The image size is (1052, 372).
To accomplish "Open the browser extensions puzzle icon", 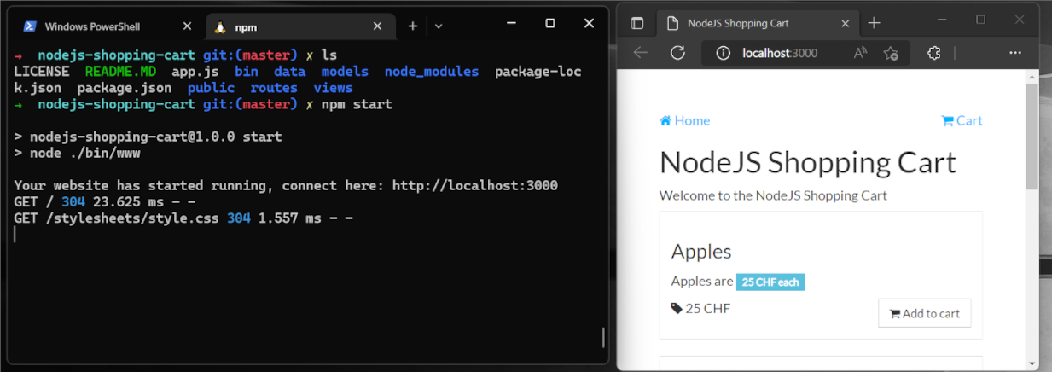I will click(x=933, y=53).
